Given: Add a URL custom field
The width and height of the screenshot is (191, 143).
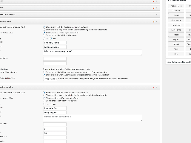Looking at the screenshot, I should point(176,54).
